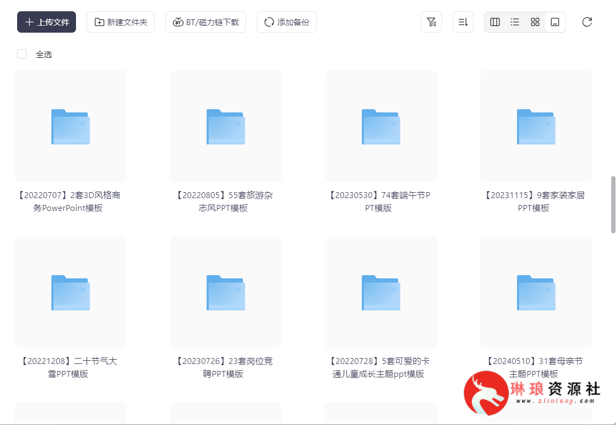Click the 【20231115】9套家装家居 file name text

click(534, 201)
